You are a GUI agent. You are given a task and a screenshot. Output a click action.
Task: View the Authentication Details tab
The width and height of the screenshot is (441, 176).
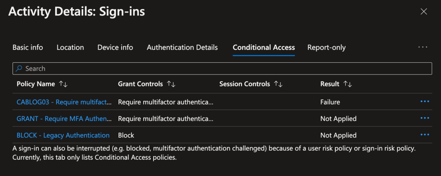click(x=182, y=47)
